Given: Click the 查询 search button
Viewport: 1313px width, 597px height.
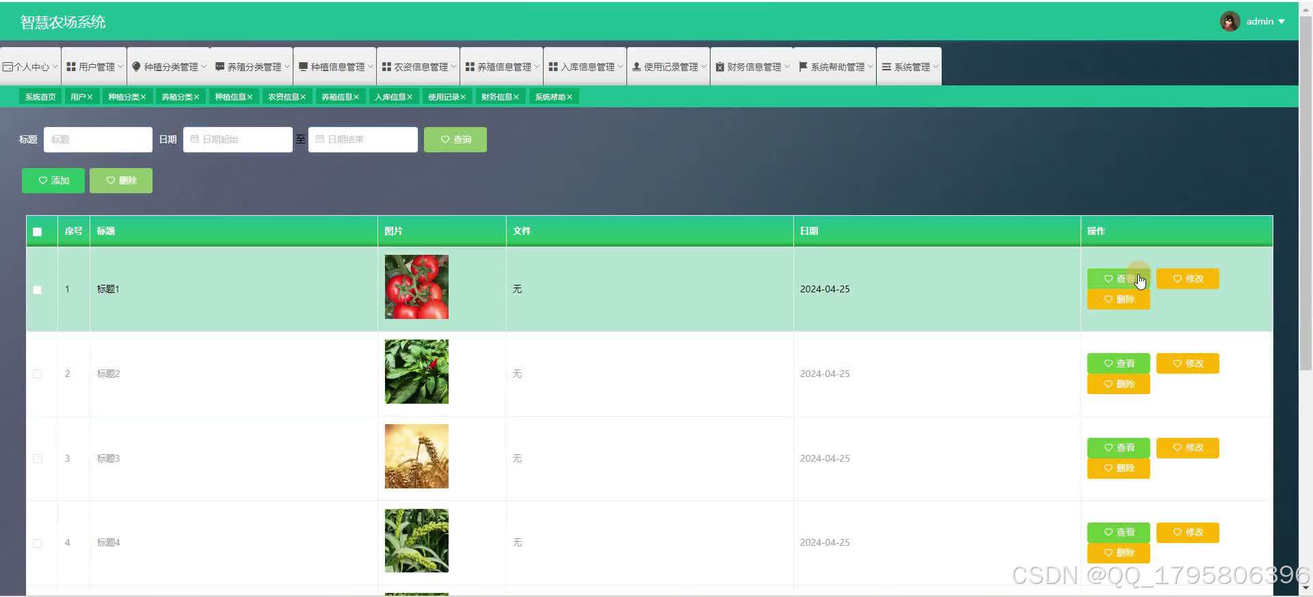Looking at the screenshot, I should point(455,139).
